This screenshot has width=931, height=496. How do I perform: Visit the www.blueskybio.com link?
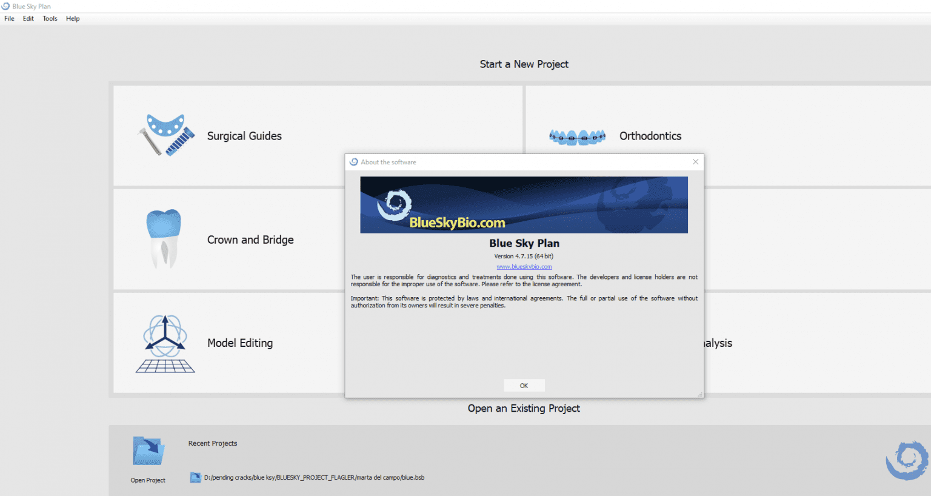(524, 266)
